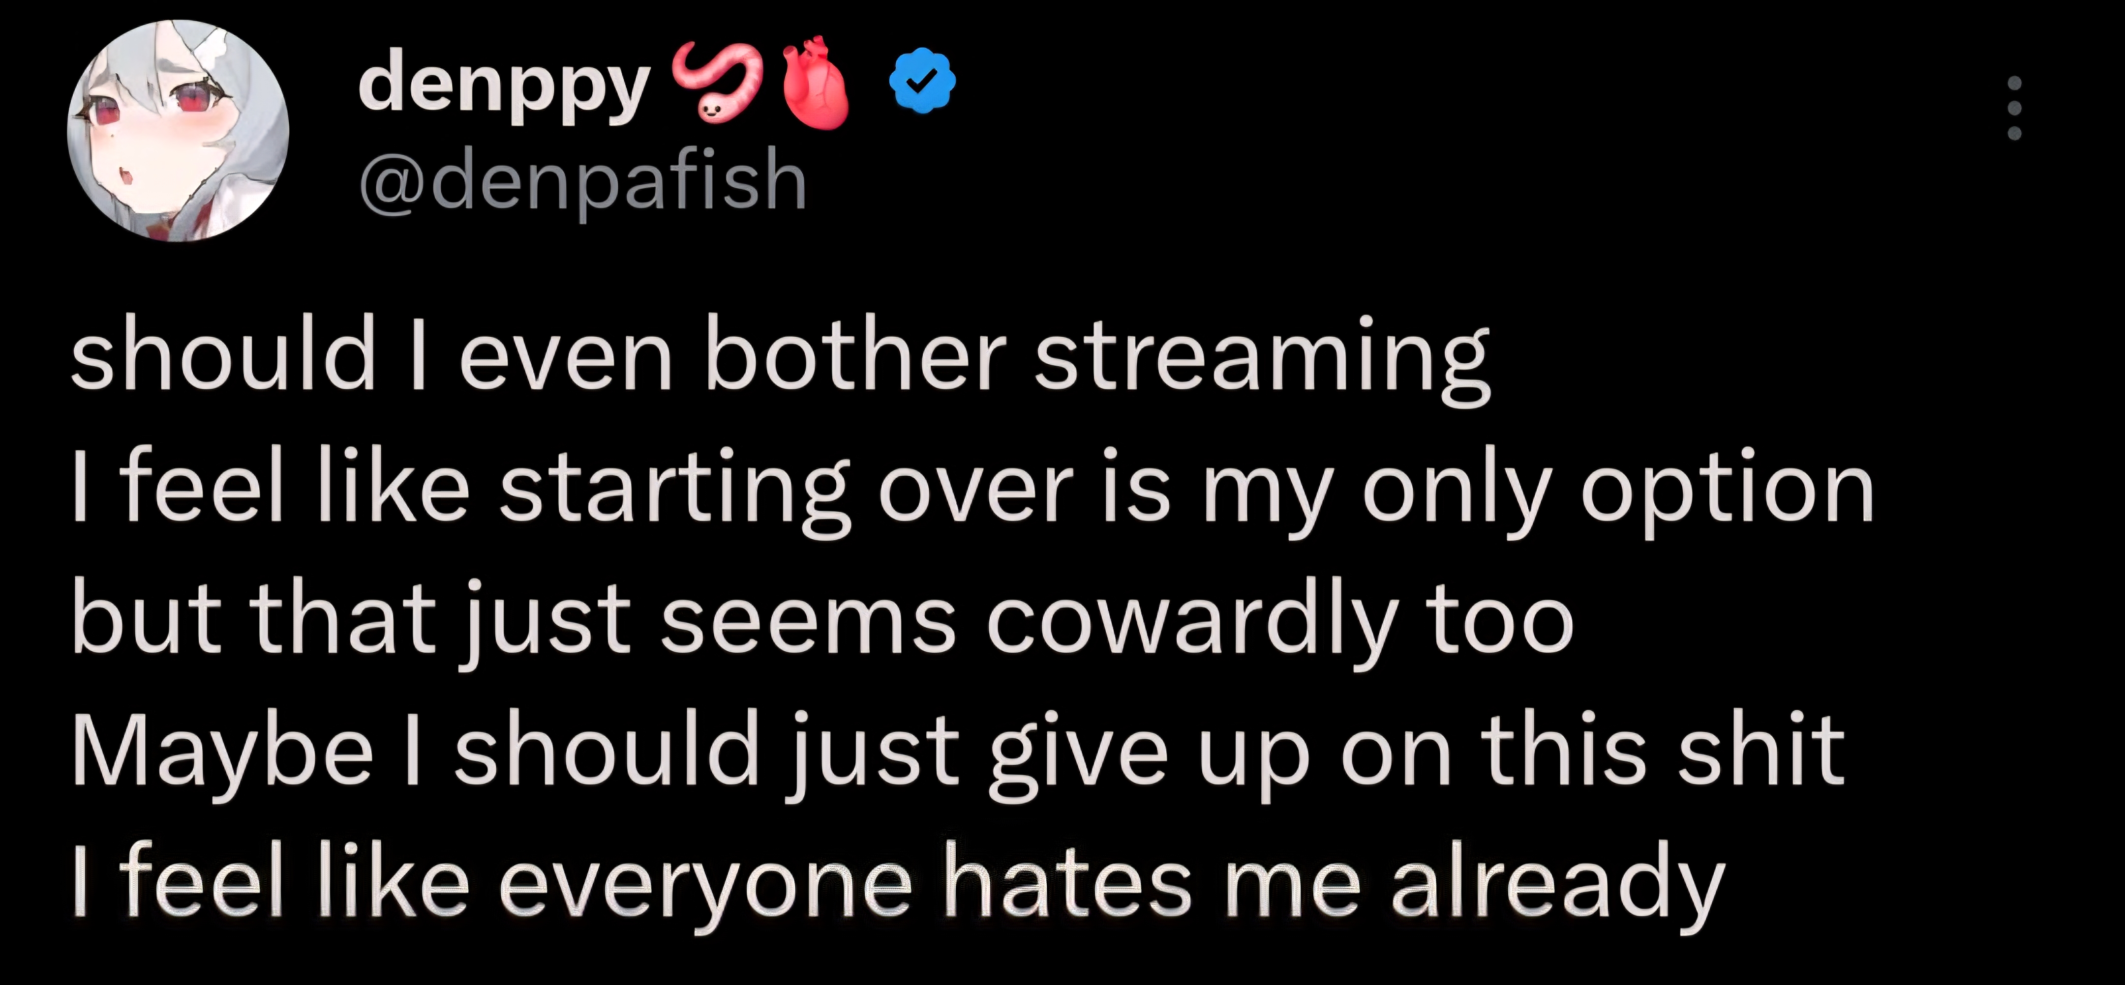Screen dimensions: 2125x985
Task: Click the line 'but that just seems cowardly too'
Action: coord(822,620)
